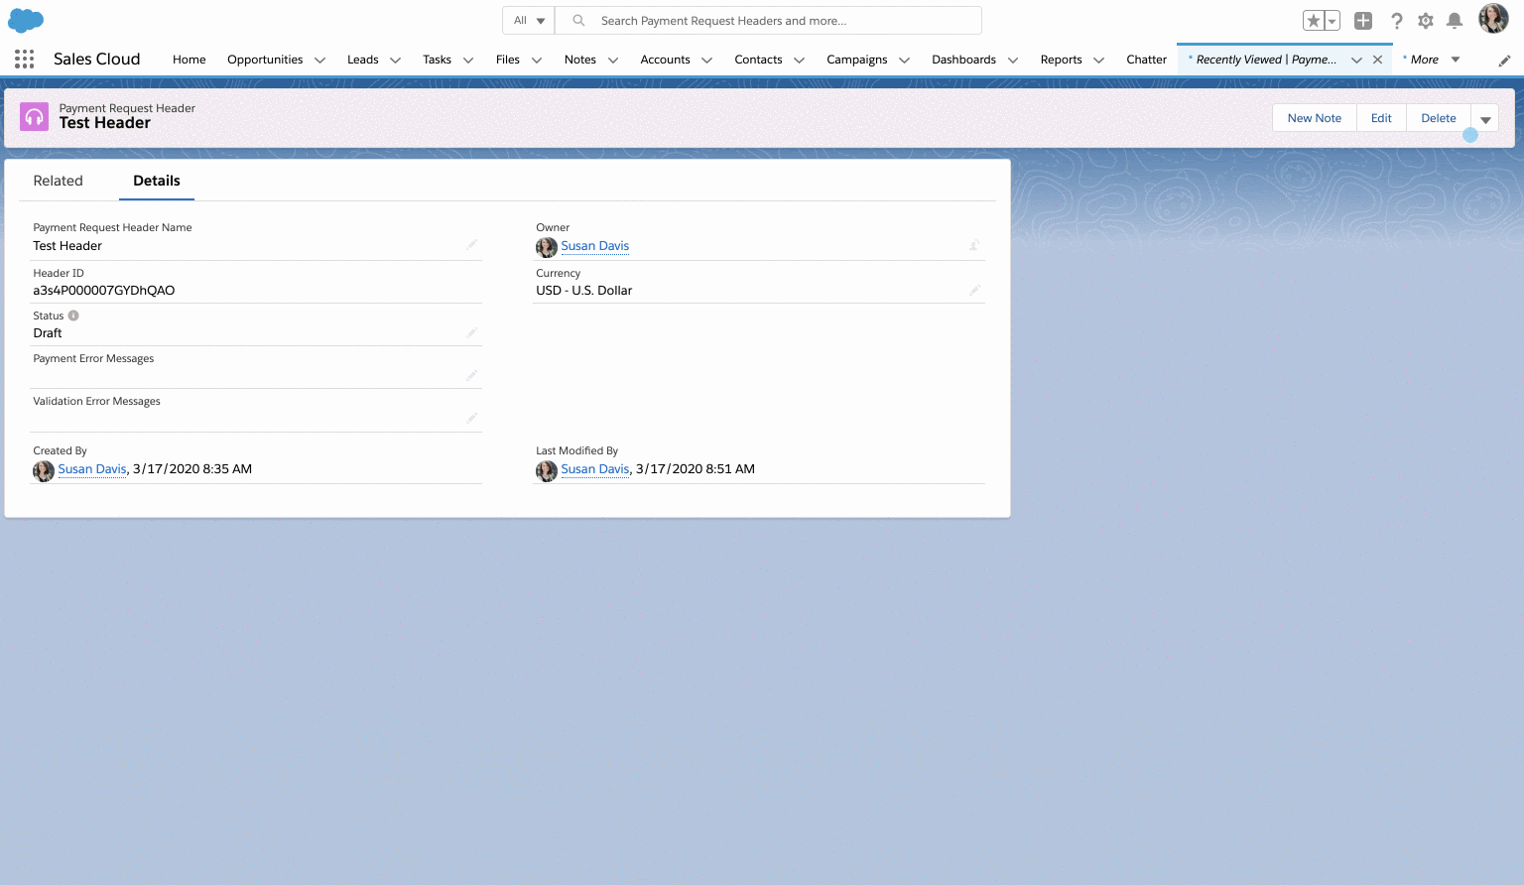Click the Status field info icon
The image size is (1524, 885).
73,316
